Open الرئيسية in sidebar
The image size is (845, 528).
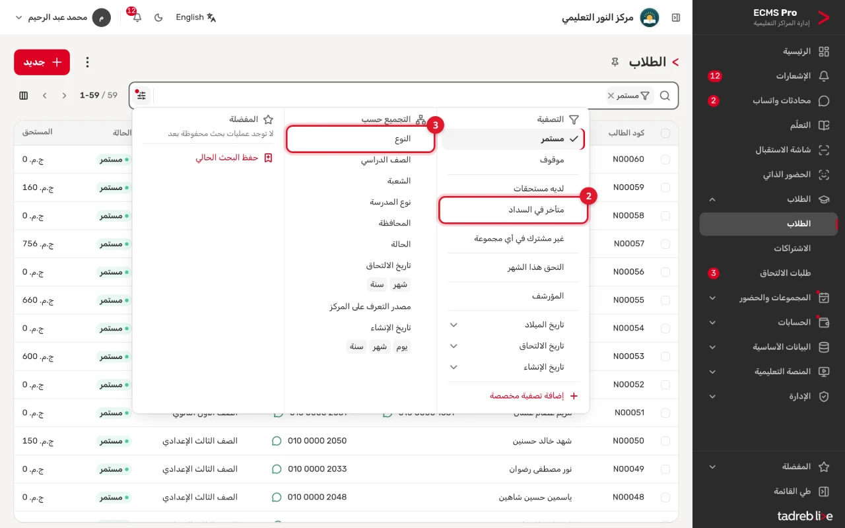click(x=768, y=51)
